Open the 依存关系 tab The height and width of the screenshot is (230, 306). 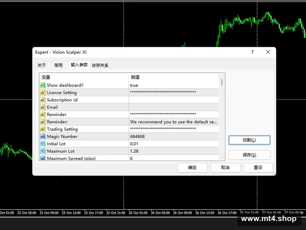tap(100, 65)
